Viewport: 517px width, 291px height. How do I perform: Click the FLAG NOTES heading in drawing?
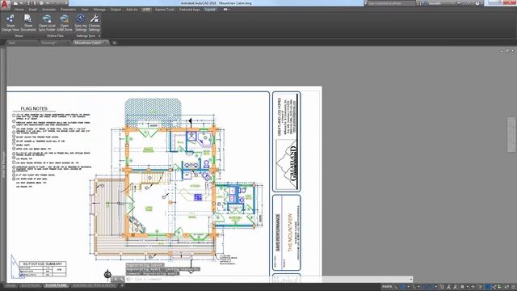point(34,108)
